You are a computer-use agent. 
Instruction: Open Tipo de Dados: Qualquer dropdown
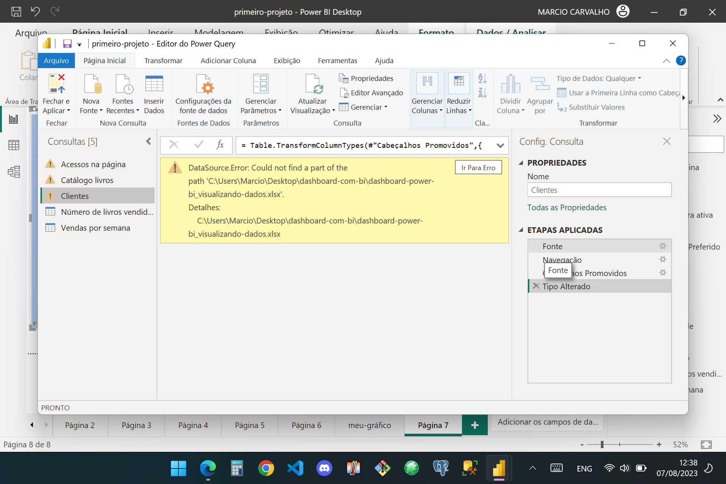(x=599, y=78)
